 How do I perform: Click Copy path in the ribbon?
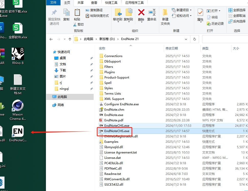click(94, 10)
